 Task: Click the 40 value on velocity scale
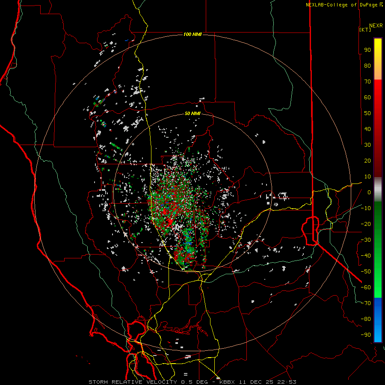pyautogui.click(x=367, y=129)
